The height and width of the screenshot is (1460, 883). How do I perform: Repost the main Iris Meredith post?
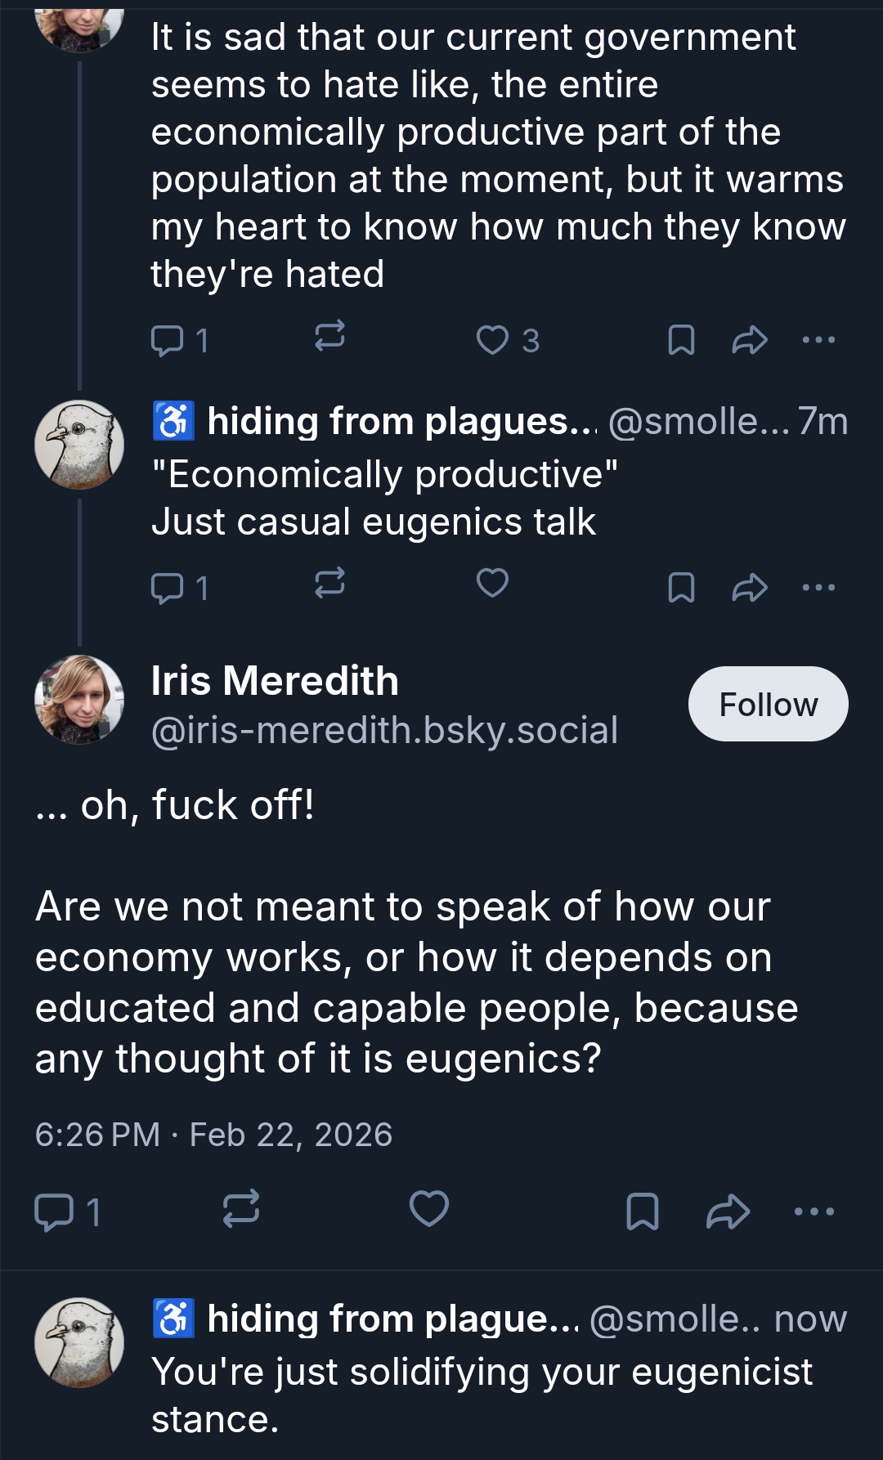(241, 1209)
